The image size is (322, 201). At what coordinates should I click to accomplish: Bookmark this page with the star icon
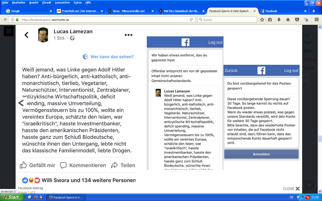[x=262, y=20]
